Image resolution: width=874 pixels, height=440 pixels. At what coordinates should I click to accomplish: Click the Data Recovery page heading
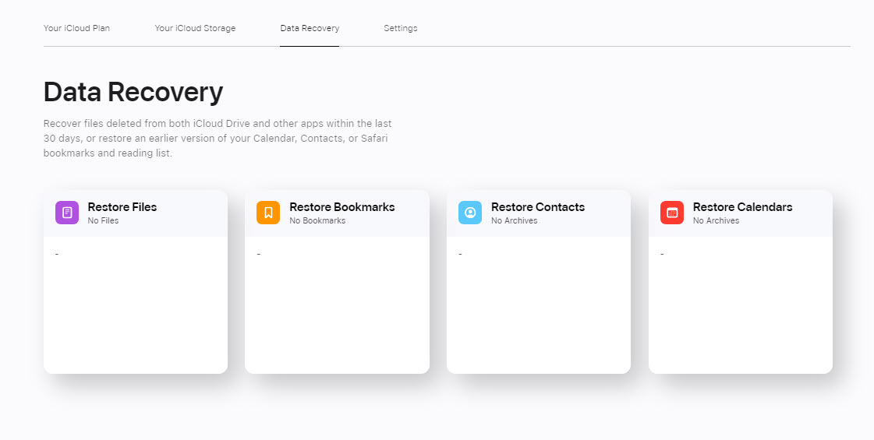[133, 93]
